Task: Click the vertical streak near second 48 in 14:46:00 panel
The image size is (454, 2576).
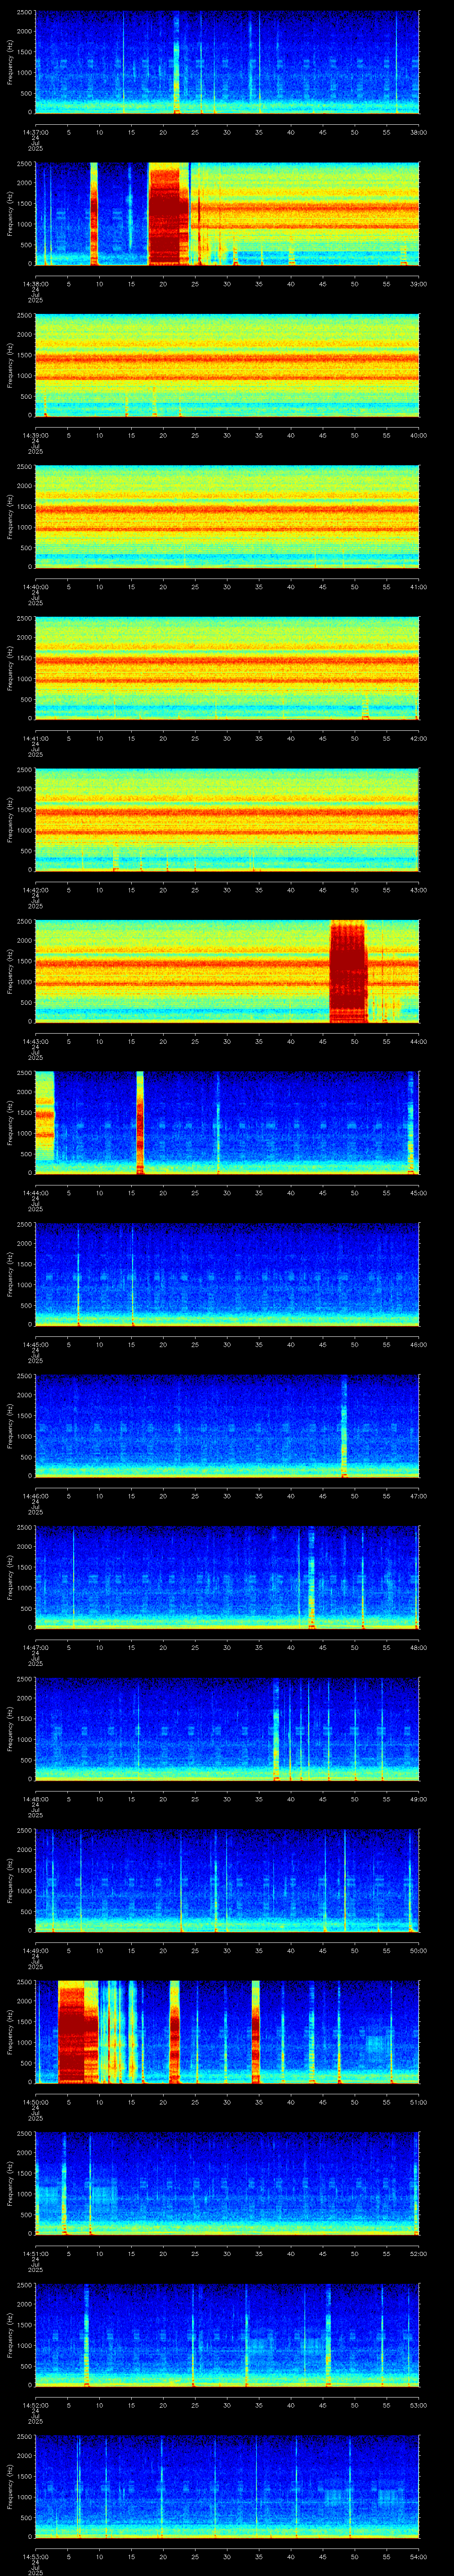Action: point(343,1425)
